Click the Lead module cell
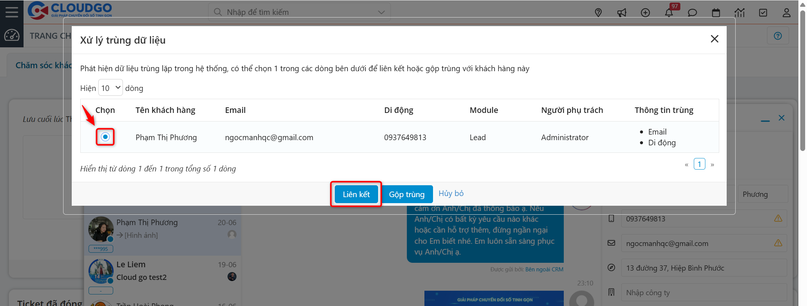807x306 pixels. point(477,137)
